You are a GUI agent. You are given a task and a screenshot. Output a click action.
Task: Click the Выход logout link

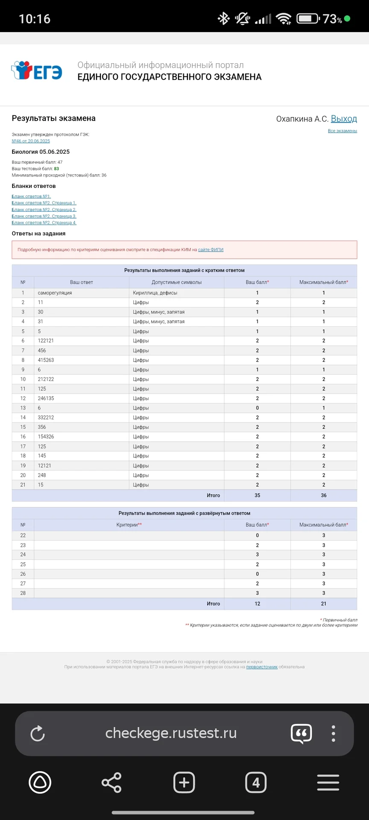pos(344,119)
